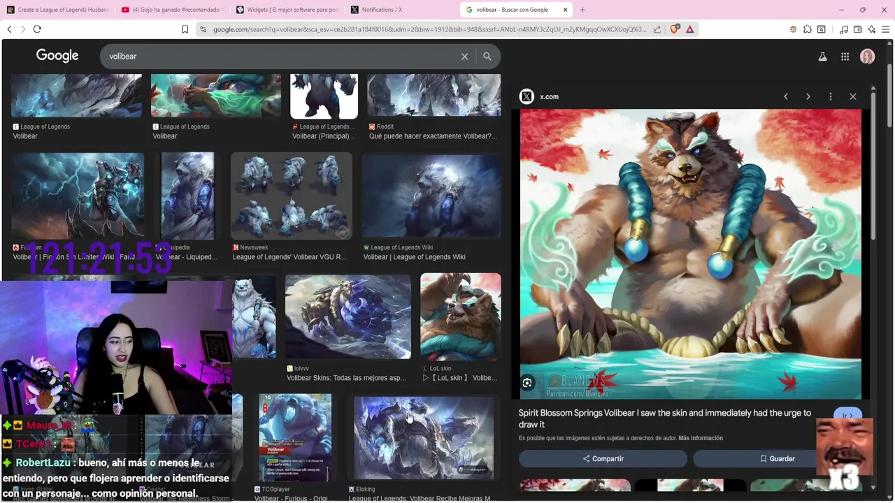
Task: Open League of Legends Wiki Volibear thumbnail
Action: [x=431, y=196]
